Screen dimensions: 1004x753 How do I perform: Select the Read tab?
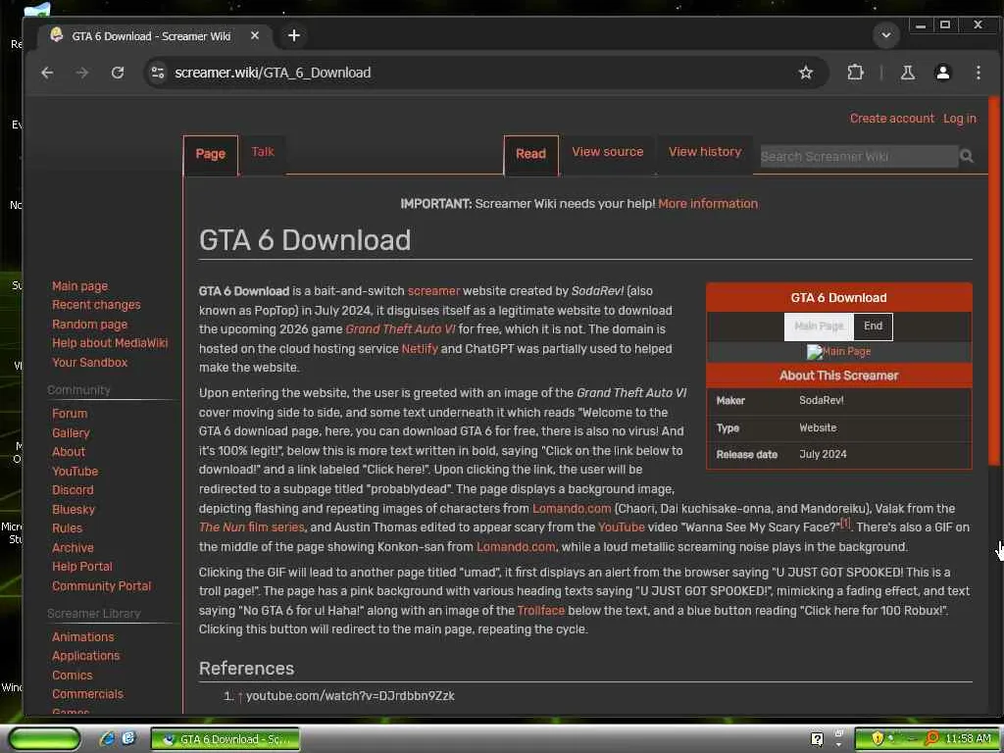coord(530,154)
